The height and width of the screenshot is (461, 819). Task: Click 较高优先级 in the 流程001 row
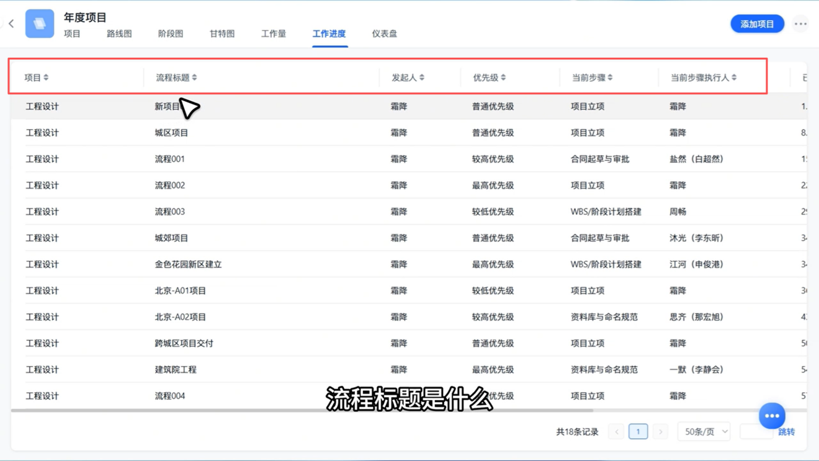tap(493, 159)
